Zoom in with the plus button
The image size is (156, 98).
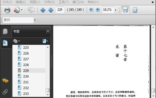pos(98,10)
